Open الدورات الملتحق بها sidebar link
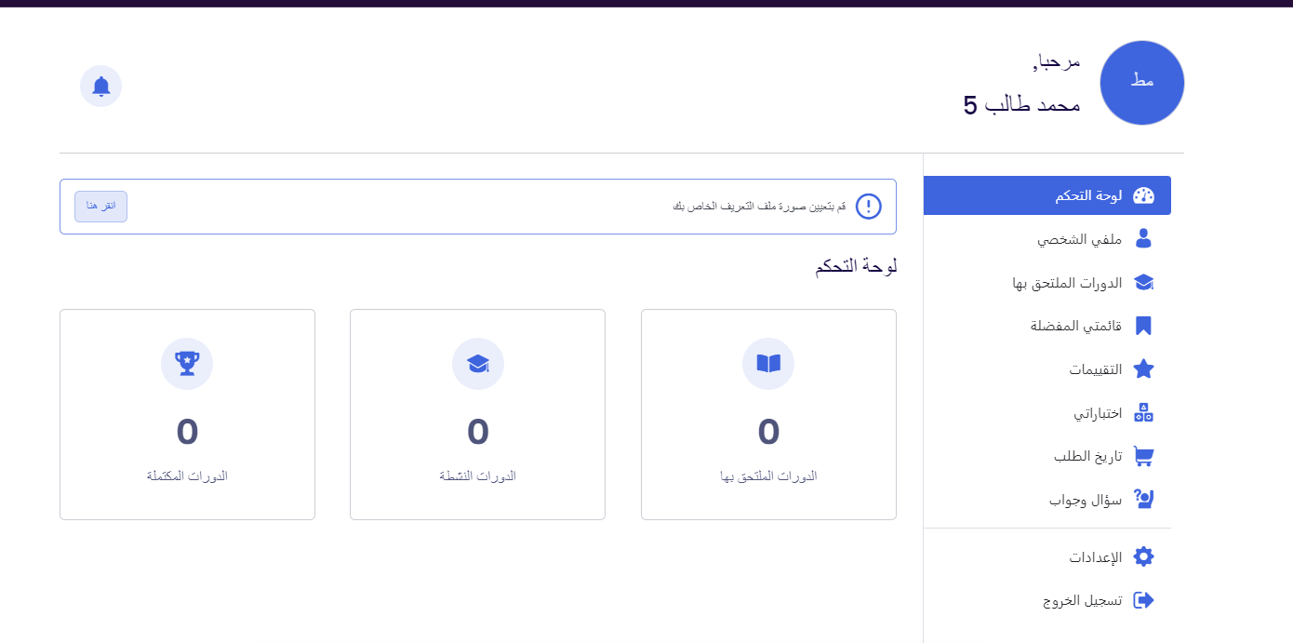The height and width of the screenshot is (643, 1293). pyautogui.click(x=1067, y=283)
